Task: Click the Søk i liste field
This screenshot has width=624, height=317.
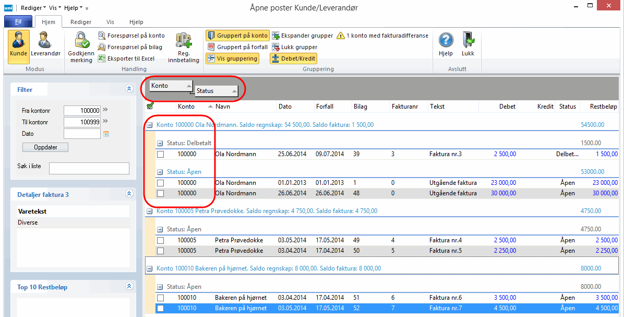Action: point(89,168)
